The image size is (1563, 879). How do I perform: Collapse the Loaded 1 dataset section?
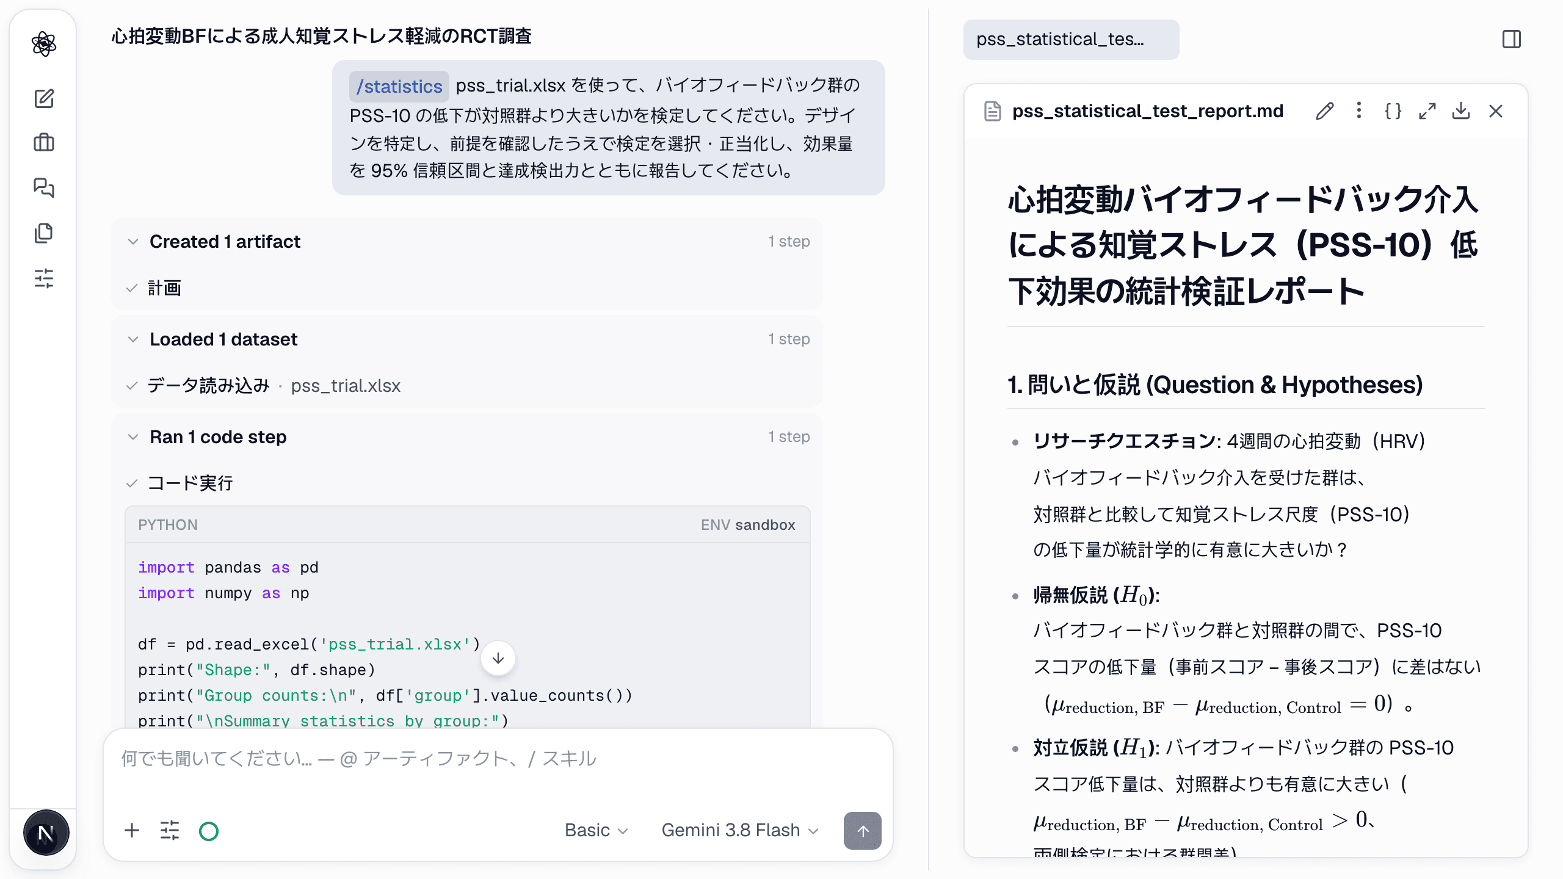coord(132,339)
